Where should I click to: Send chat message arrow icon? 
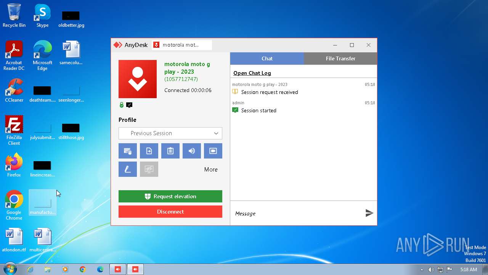369,213
